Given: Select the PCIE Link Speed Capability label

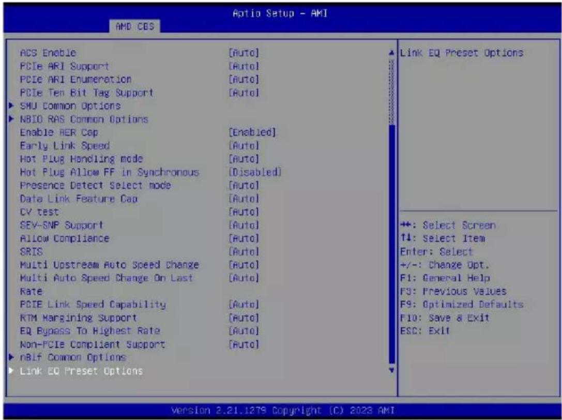Looking at the screenshot, I should [x=93, y=305].
